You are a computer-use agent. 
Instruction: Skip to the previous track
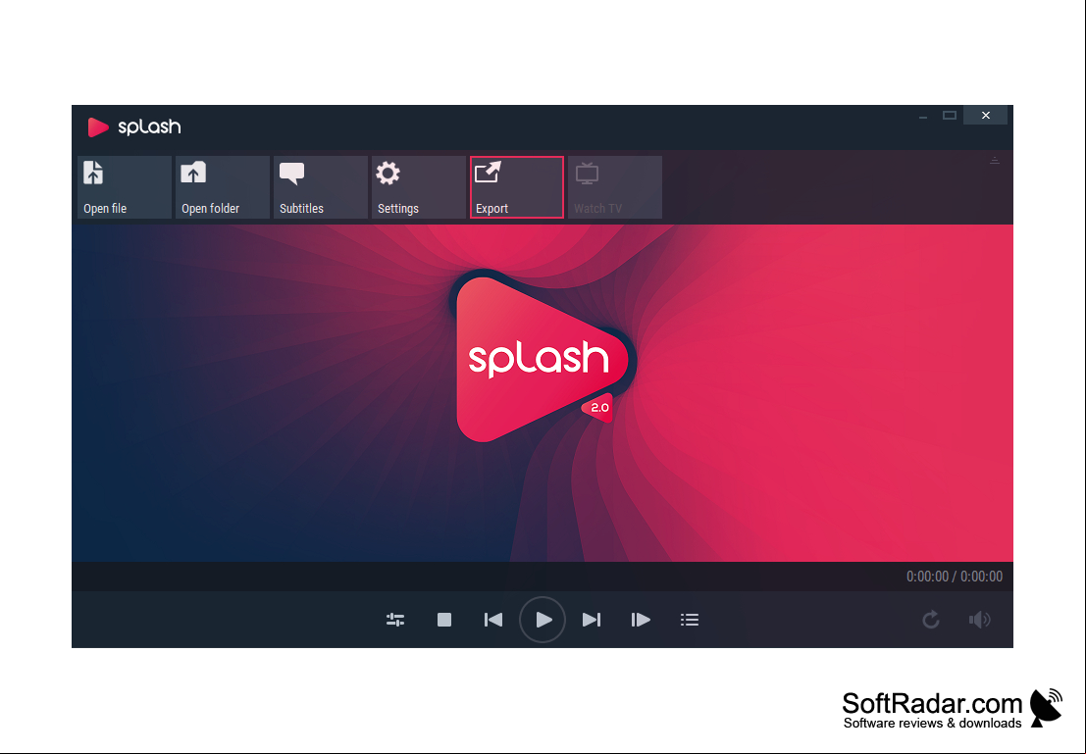click(493, 620)
